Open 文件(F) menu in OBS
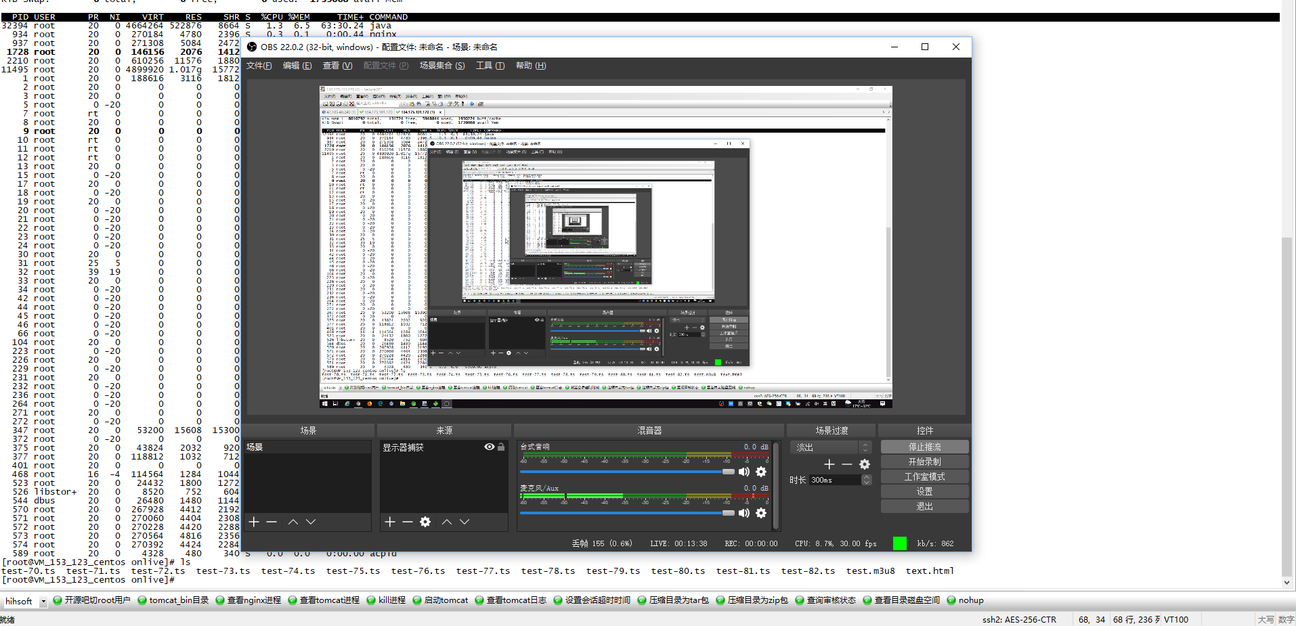The image size is (1296, 626). (x=259, y=66)
